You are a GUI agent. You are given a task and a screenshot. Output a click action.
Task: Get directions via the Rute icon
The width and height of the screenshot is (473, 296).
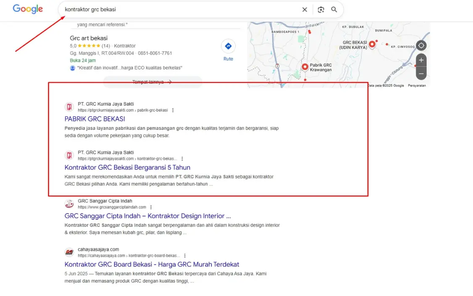(228, 46)
